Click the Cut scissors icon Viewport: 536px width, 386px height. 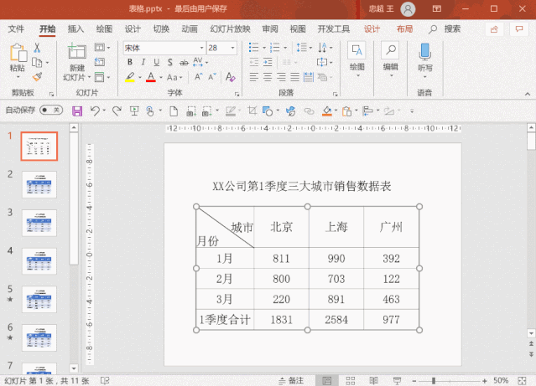(37, 48)
